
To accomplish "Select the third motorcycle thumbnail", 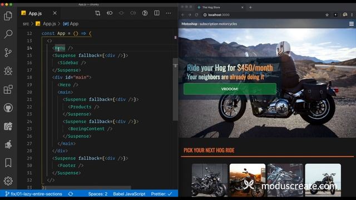I will click(x=285, y=180).
